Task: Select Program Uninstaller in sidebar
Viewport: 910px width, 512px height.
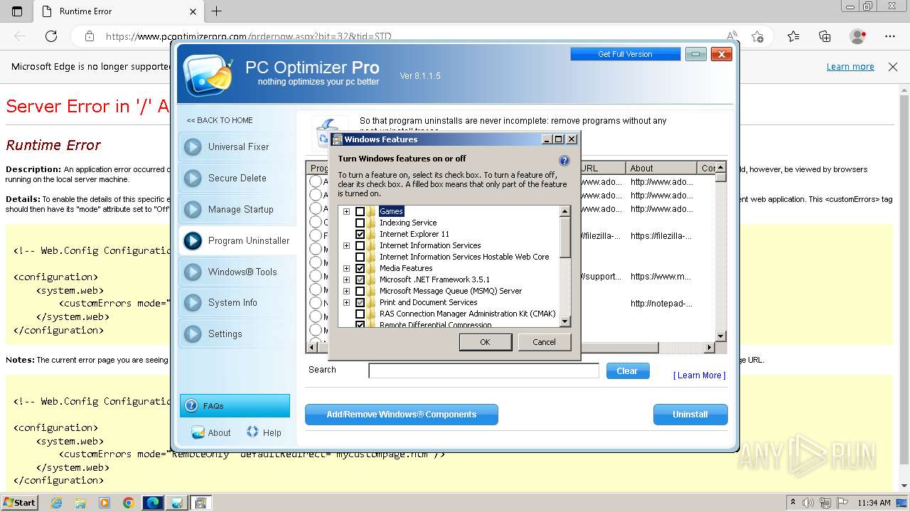Action: point(237,241)
